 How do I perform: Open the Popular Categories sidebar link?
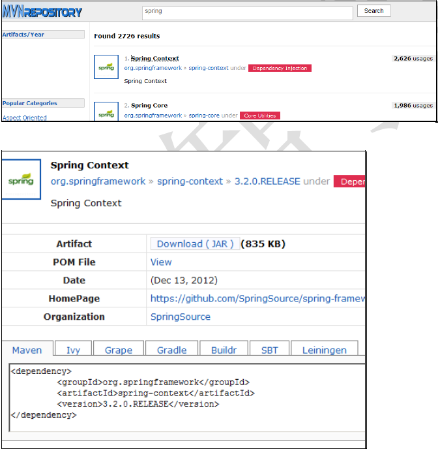(30, 103)
